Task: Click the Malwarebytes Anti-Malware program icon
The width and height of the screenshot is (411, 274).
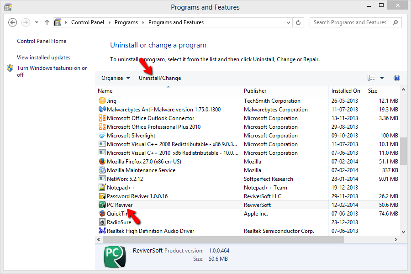Action: (102, 110)
